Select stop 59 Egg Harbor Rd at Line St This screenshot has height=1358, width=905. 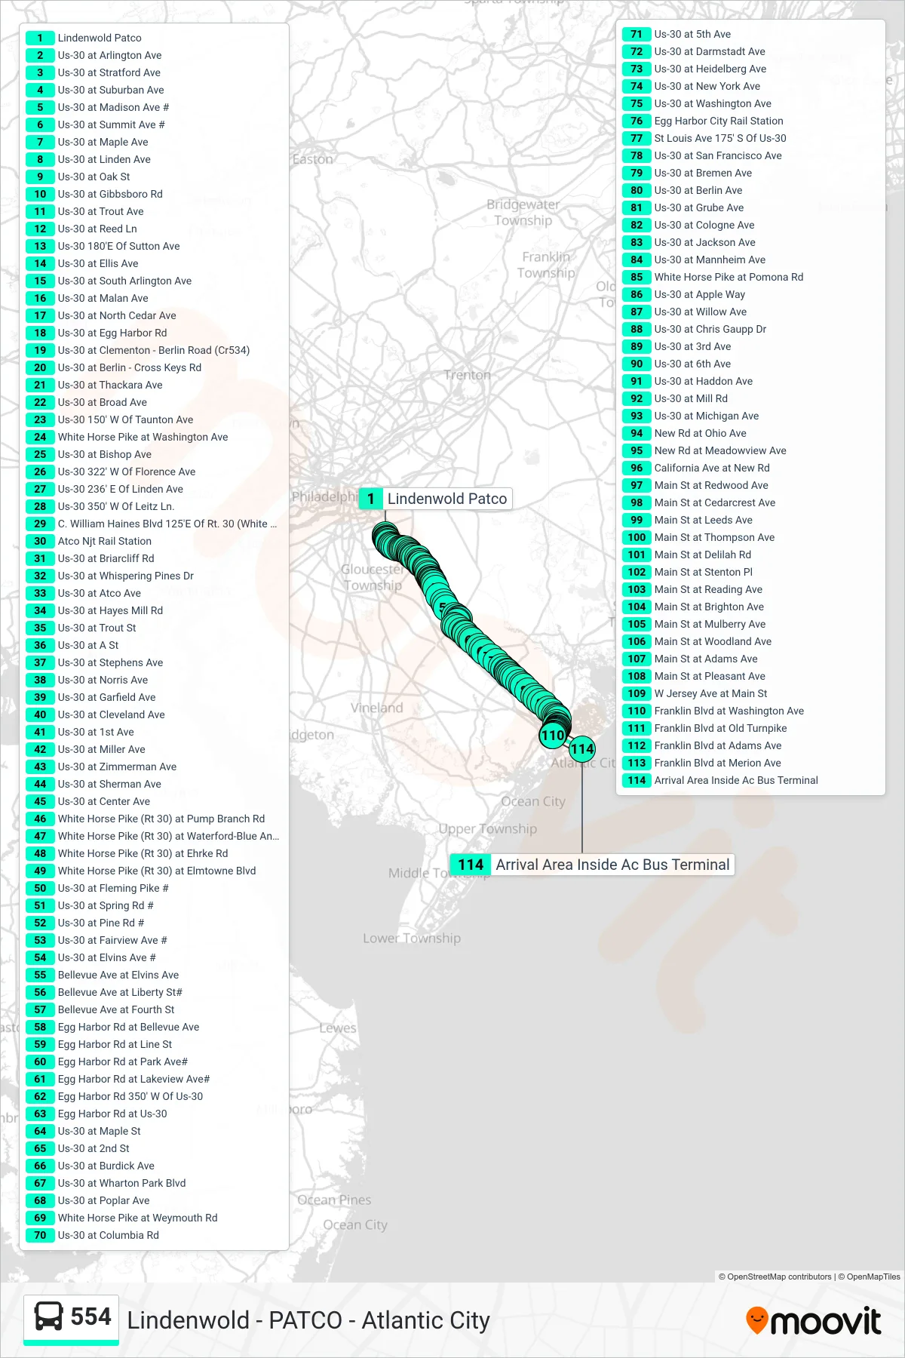pyautogui.click(x=100, y=1044)
